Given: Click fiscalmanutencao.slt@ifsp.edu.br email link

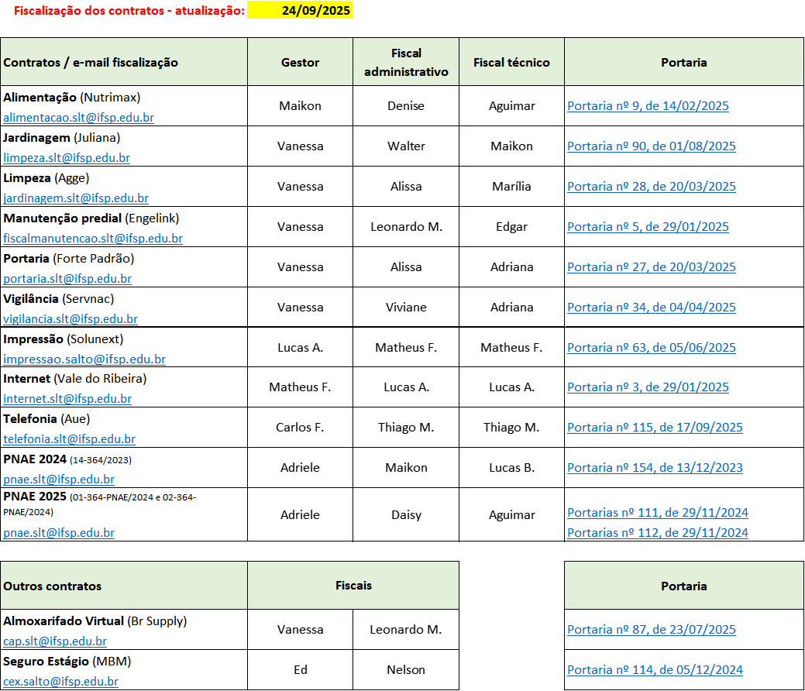Looking at the screenshot, I should pyautogui.click(x=93, y=239).
